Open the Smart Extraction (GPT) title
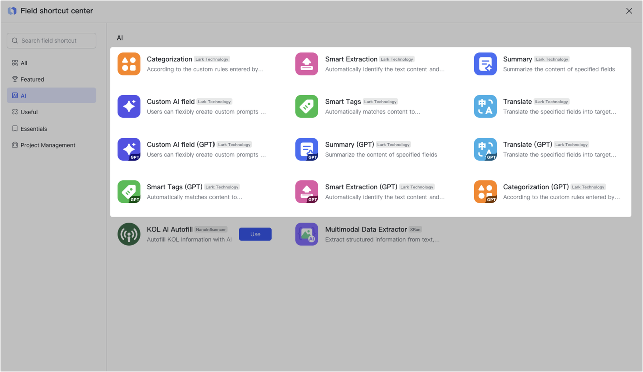 pos(361,187)
